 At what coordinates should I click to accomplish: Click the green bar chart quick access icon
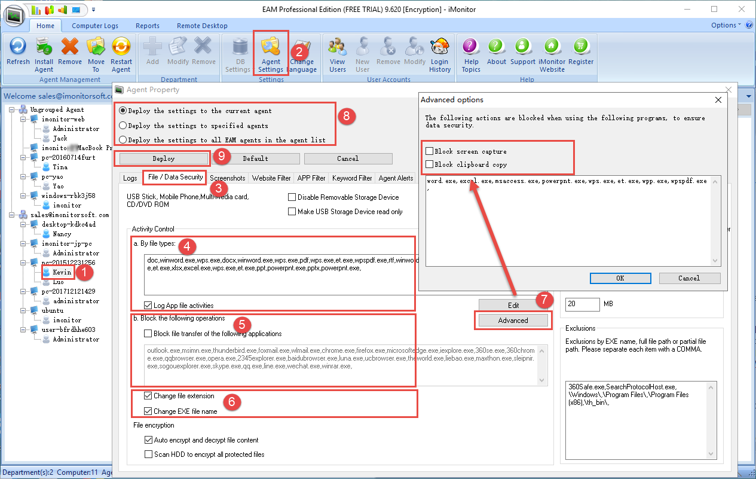(37, 10)
